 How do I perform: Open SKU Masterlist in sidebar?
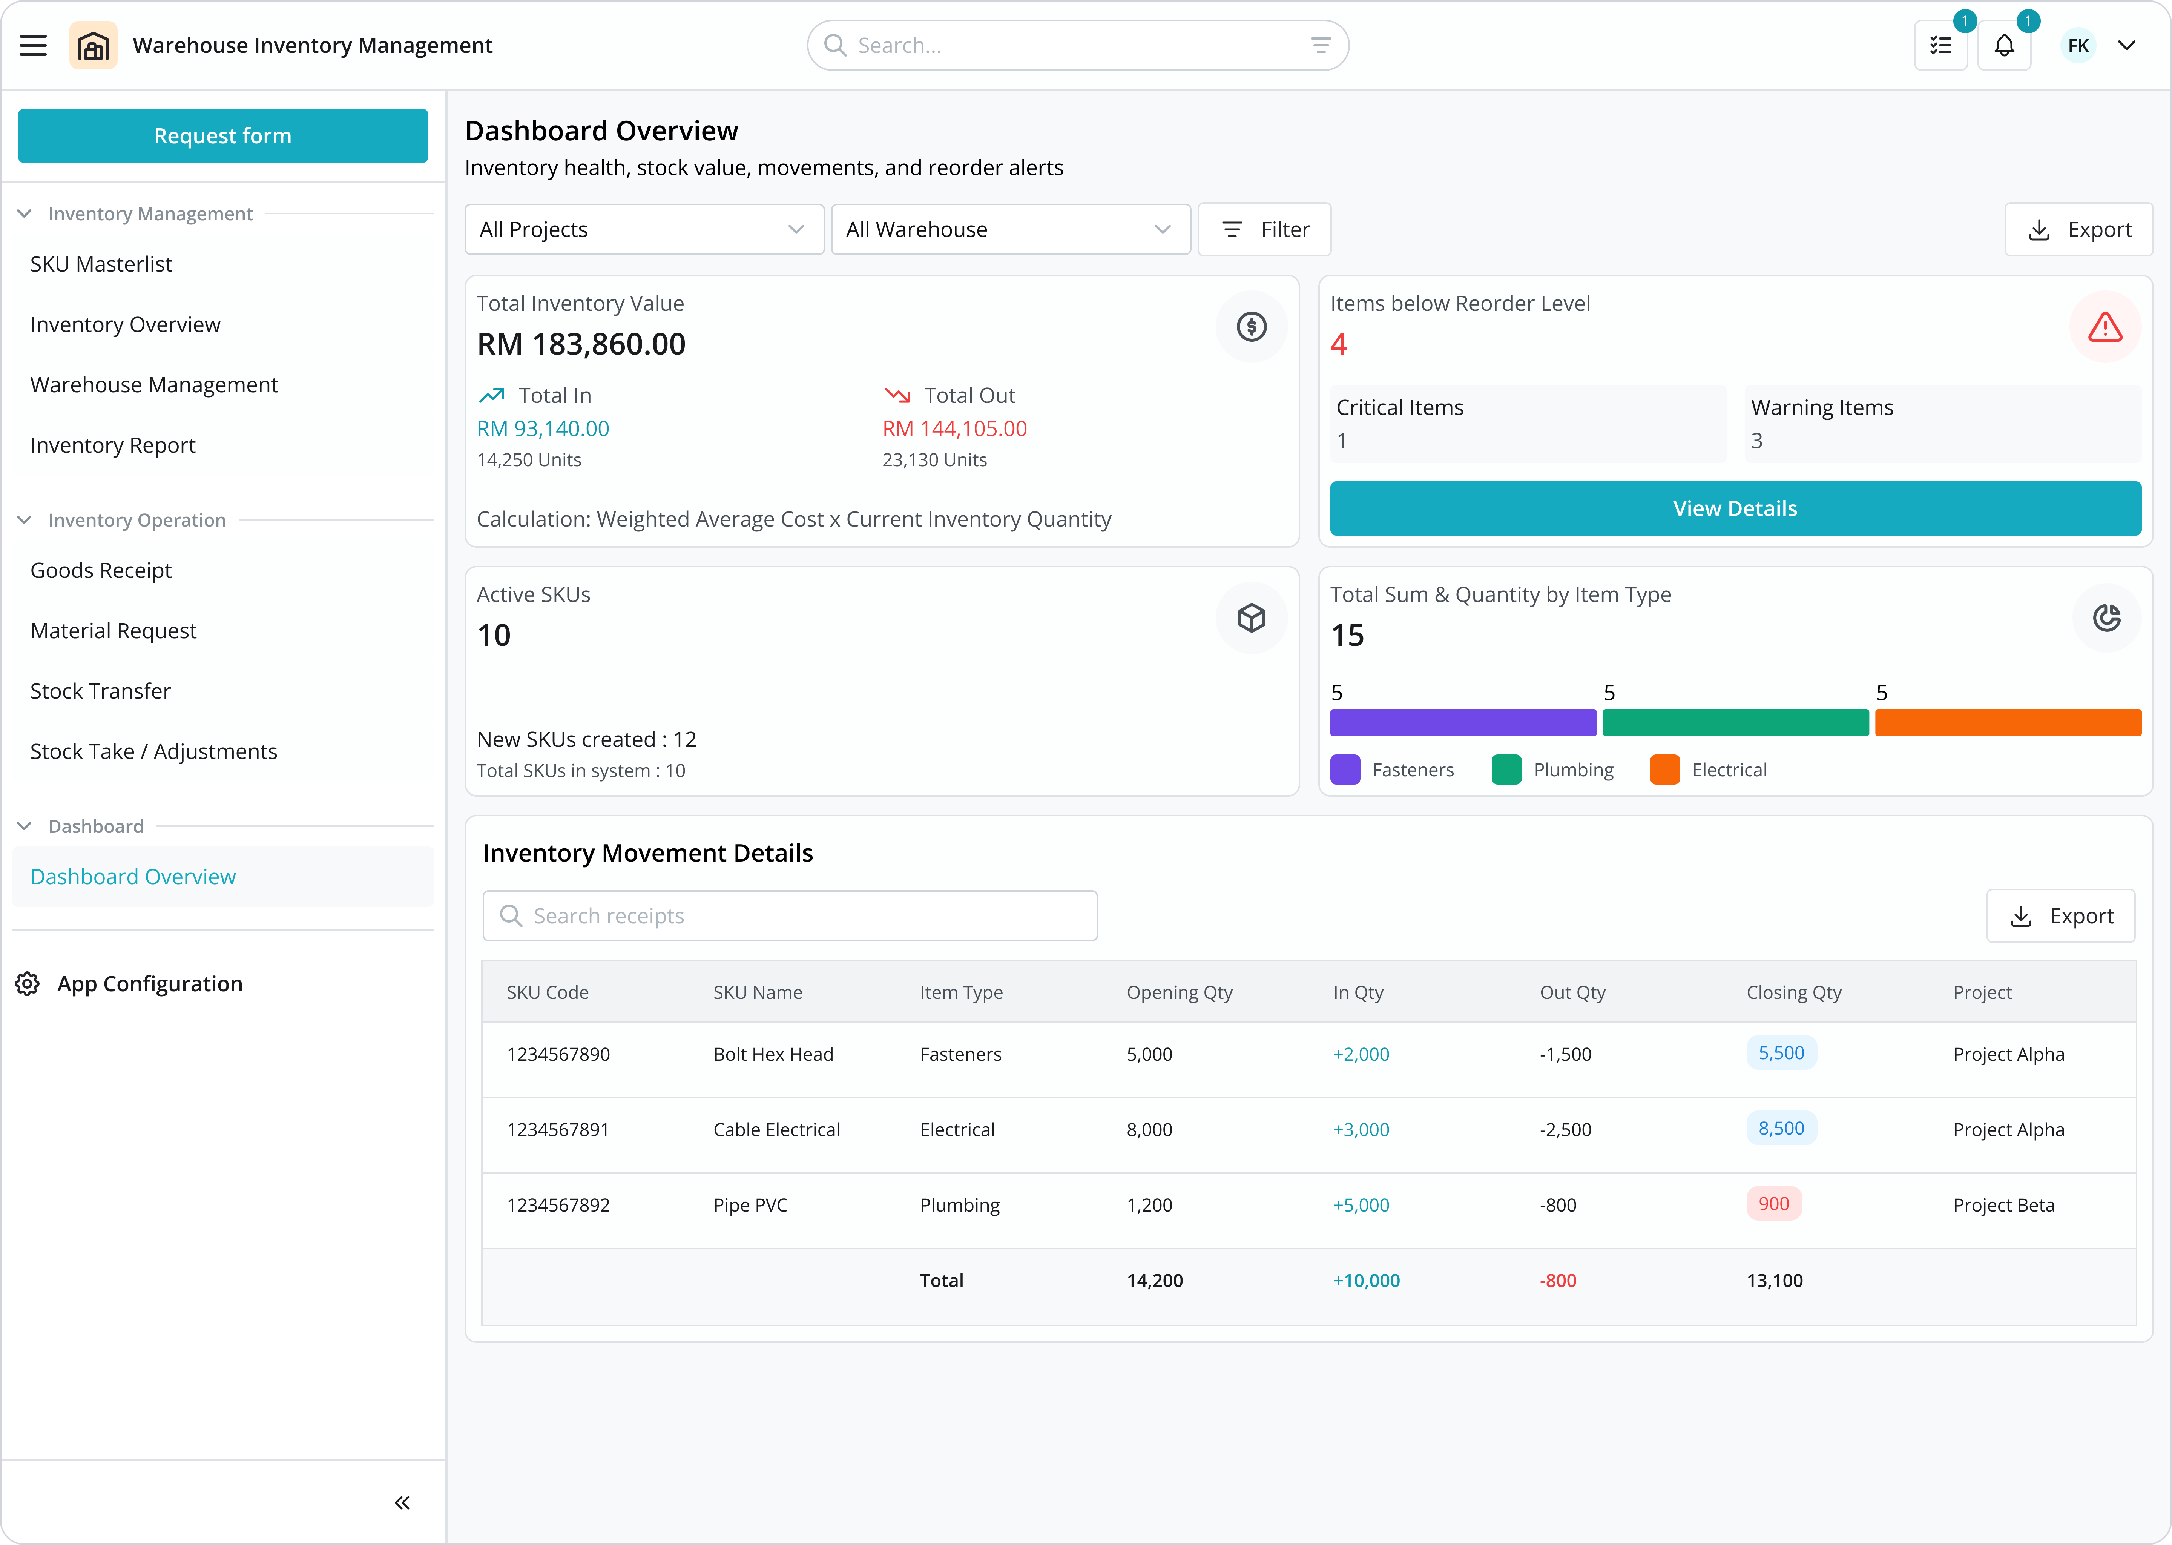pyautogui.click(x=101, y=264)
